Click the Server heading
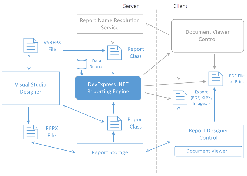This screenshot has height=176, width=247. [x=131, y=6]
